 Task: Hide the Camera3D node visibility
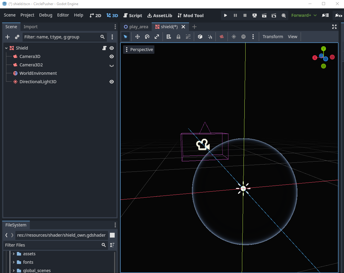tap(111, 56)
